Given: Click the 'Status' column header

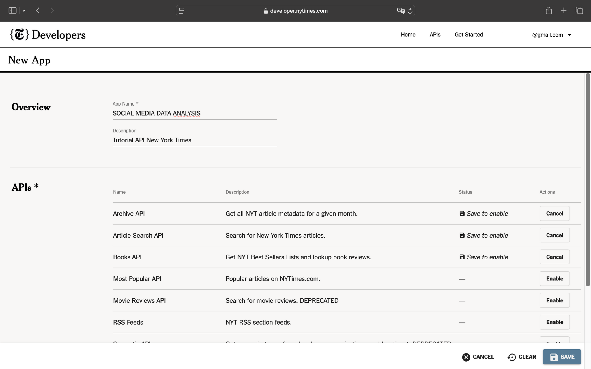Looking at the screenshot, I should 465,192.
